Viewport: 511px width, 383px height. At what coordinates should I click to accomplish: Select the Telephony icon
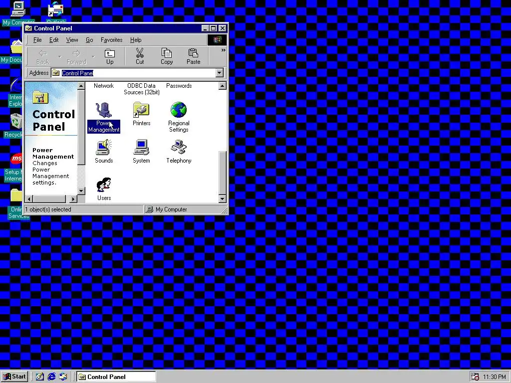[179, 147]
